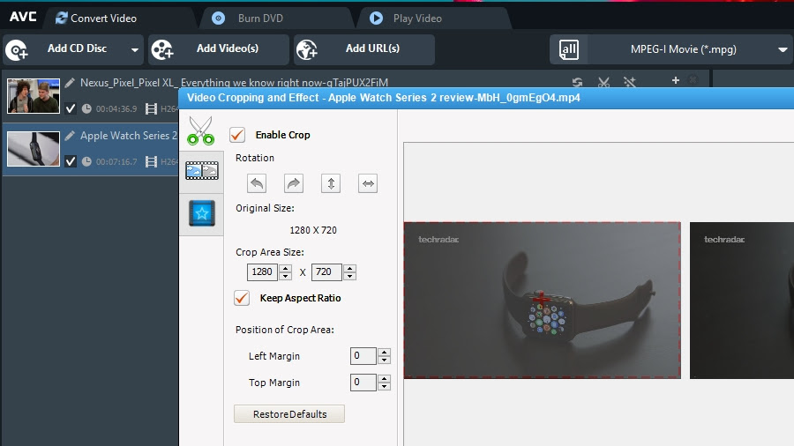Click the cropped output preview on right
The image size is (794, 446).
click(742, 301)
